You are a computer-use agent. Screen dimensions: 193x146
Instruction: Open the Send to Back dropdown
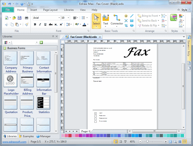pyautogui.click(x=158, y=21)
